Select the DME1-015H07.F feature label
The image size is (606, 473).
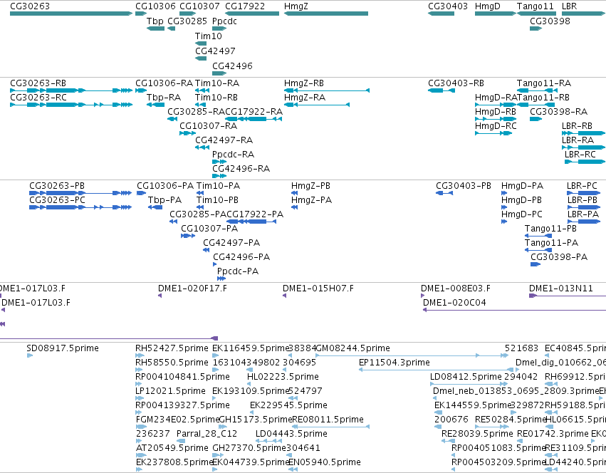click(318, 288)
